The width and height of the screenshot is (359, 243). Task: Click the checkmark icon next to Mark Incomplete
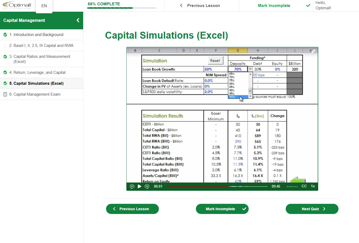pos(308,5)
